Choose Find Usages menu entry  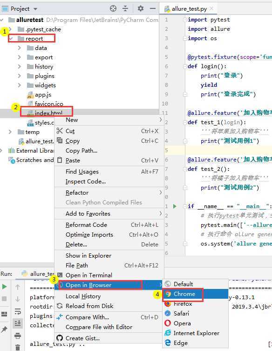click(109, 172)
